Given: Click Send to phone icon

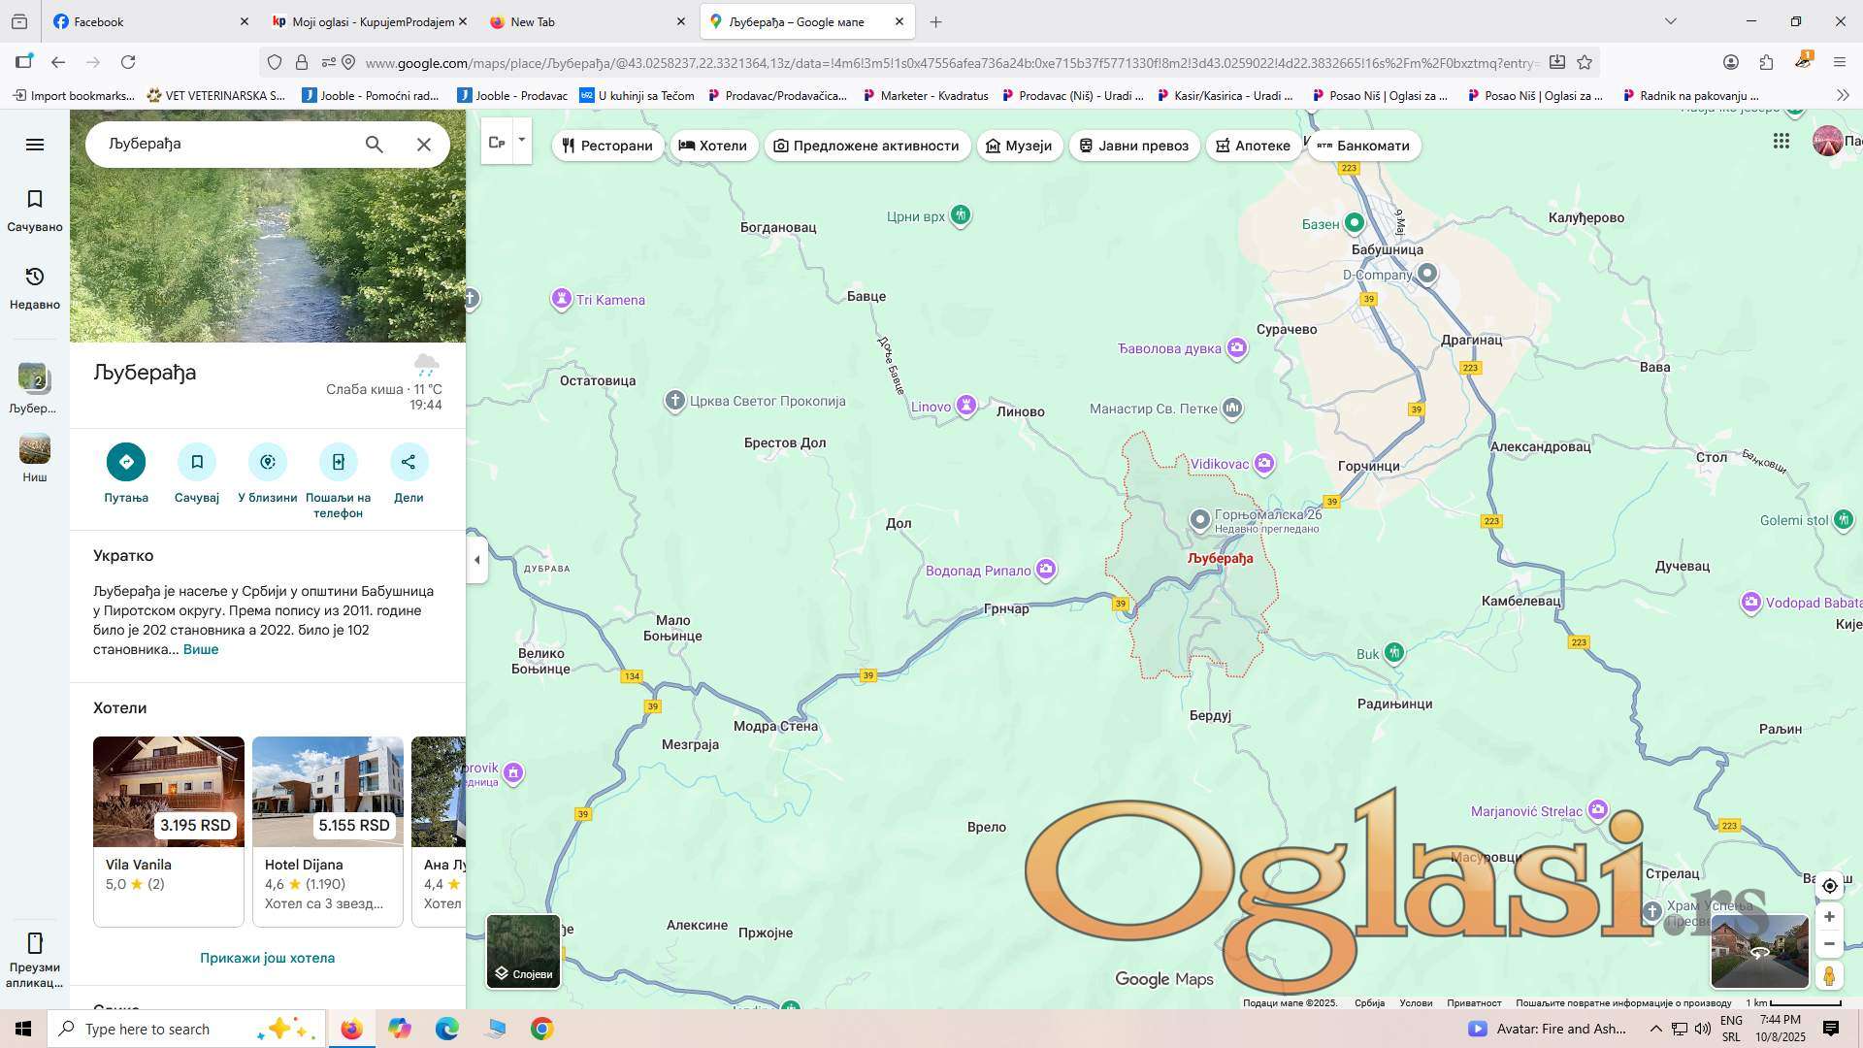Looking at the screenshot, I should pyautogui.click(x=338, y=462).
